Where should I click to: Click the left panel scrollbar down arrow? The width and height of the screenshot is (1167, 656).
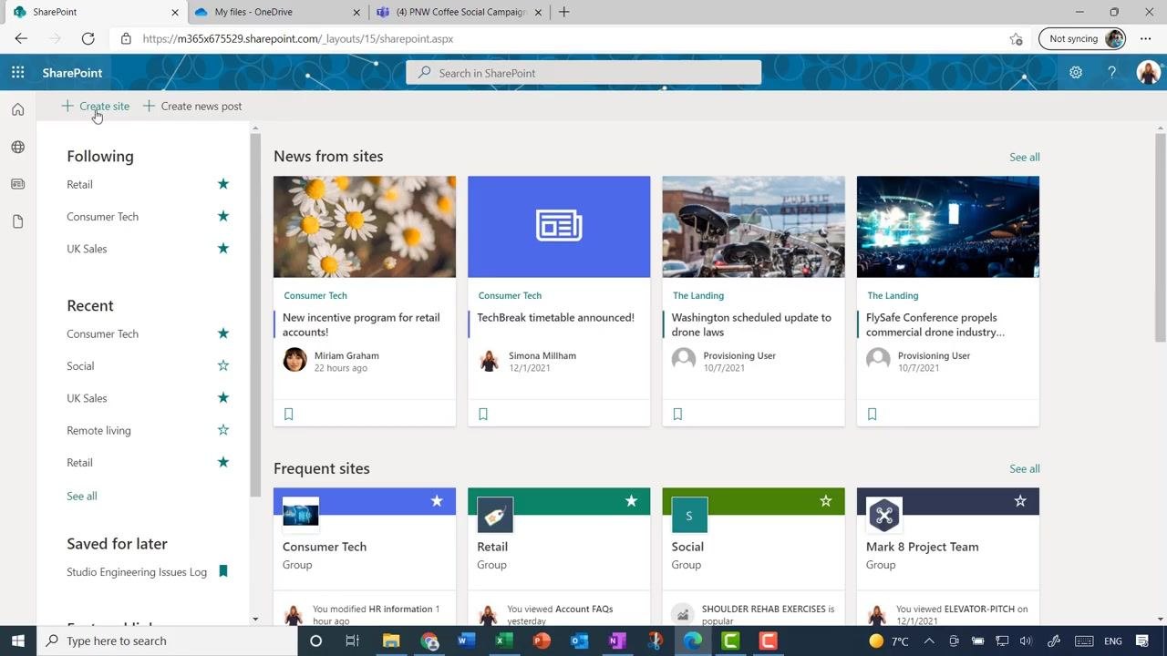coord(255,620)
